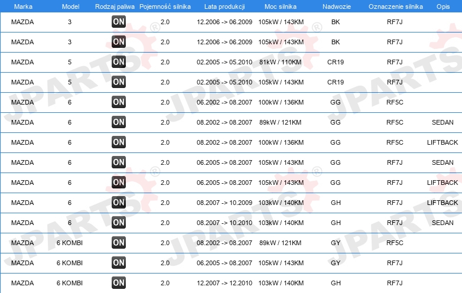Click the 12.2007 -> 12.2010 production years cell
462x293 pixels.
point(225,283)
